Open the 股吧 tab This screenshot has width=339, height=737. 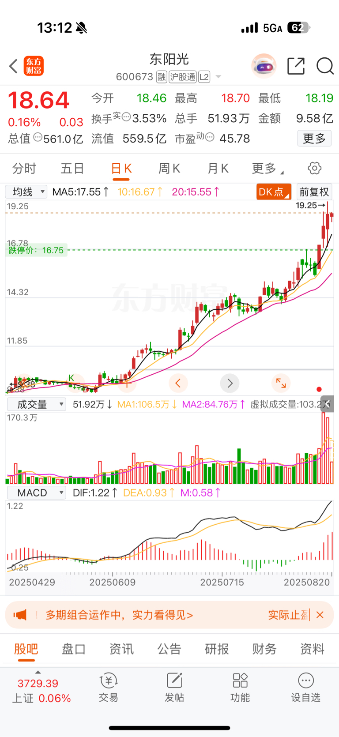[26, 649]
